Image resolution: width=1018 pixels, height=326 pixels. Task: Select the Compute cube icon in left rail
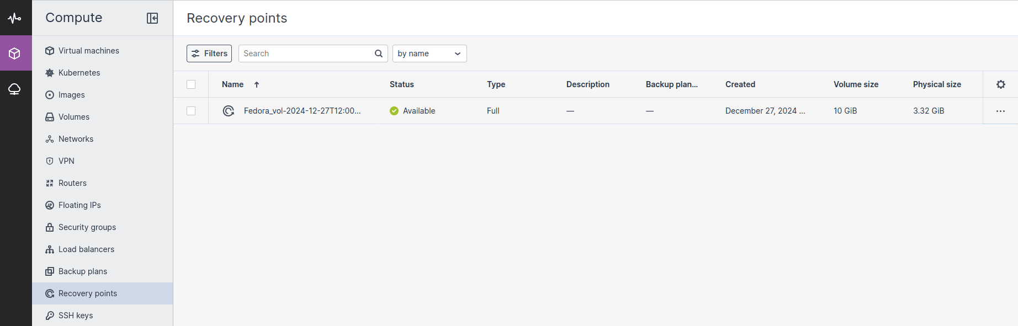15,54
